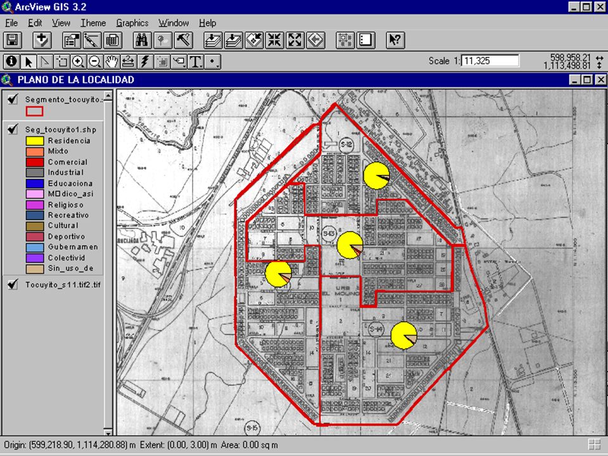Activate the Zoom Out magnifier tool

click(95, 61)
